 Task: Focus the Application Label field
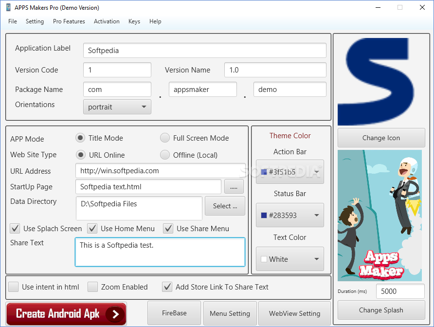click(x=204, y=51)
